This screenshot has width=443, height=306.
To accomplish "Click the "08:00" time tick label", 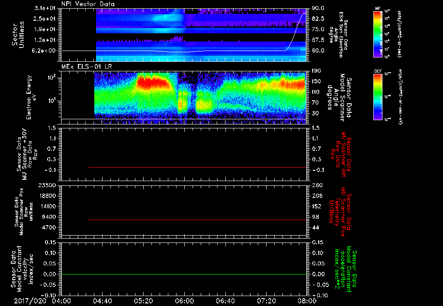I will point(307,301).
